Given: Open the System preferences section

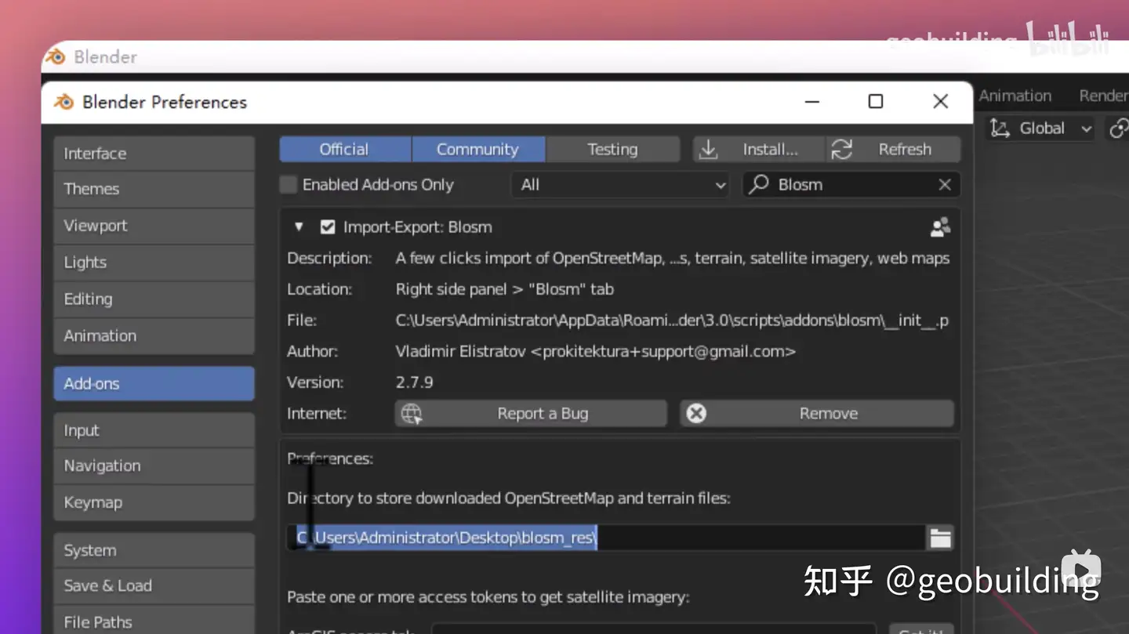Looking at the screenshot, I should coord(154,550).
